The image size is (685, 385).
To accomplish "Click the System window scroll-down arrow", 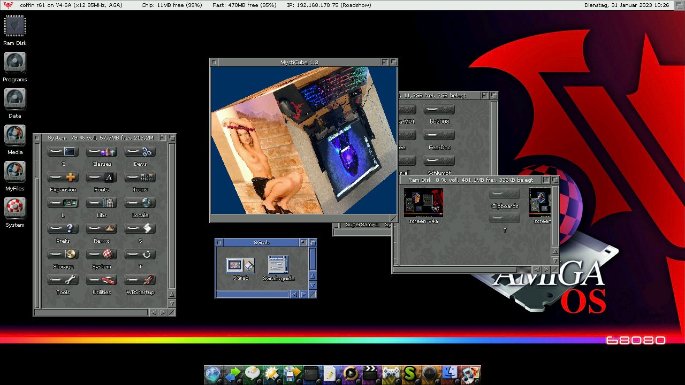I will point(172,303).
